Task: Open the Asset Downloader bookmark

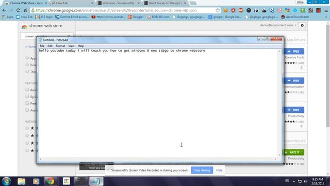Action: tap(295, 17)
